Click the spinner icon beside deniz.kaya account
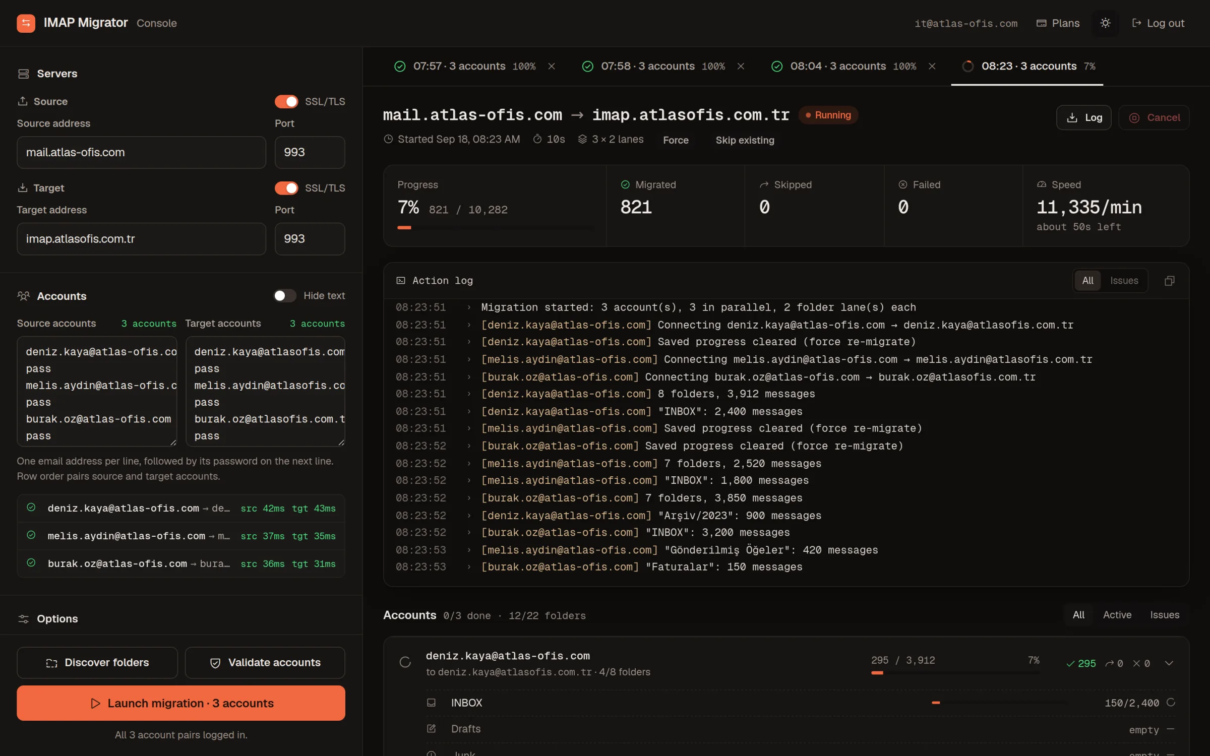Viewport: 1210px width, 756px height. (x=405, y=662)
